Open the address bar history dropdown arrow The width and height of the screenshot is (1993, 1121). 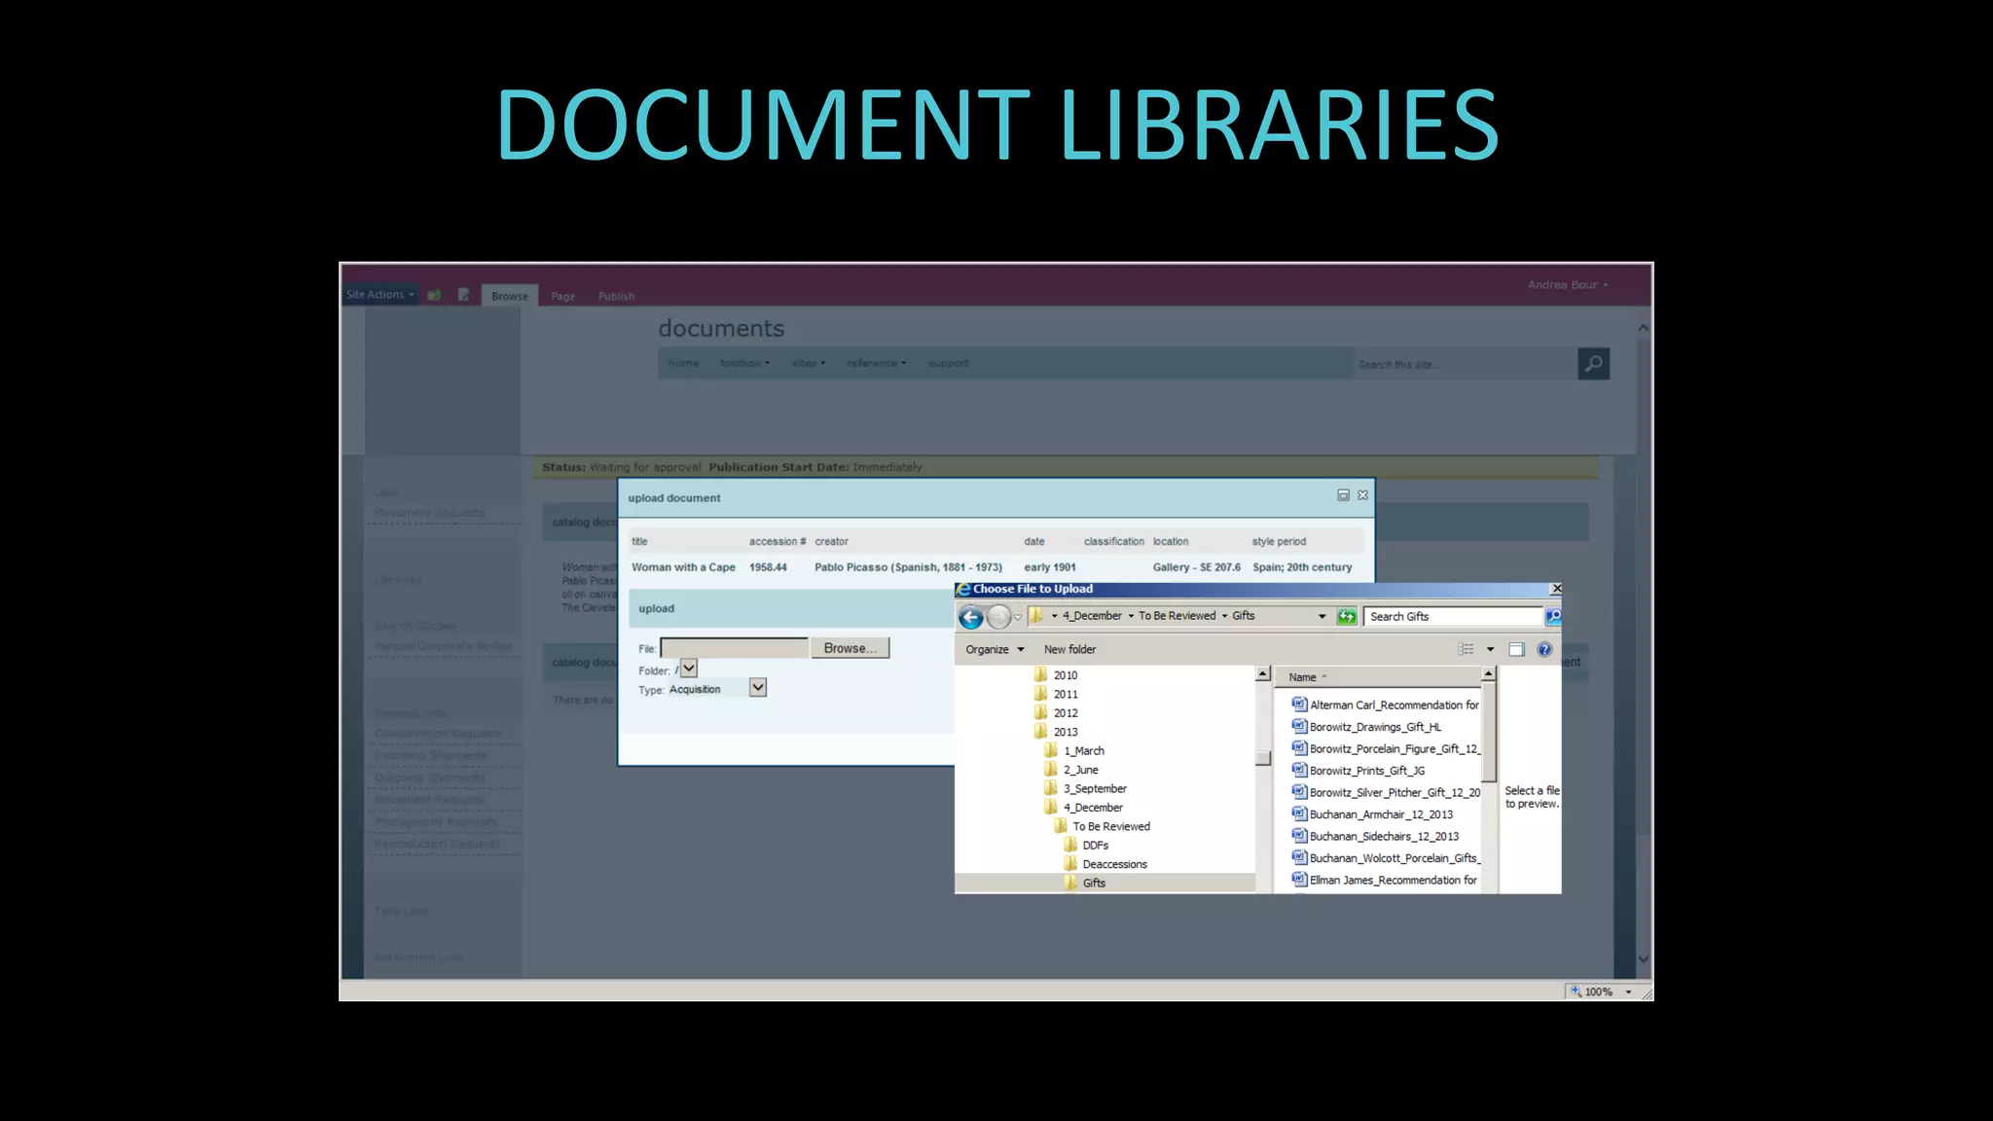click(x=1322, y=617)
